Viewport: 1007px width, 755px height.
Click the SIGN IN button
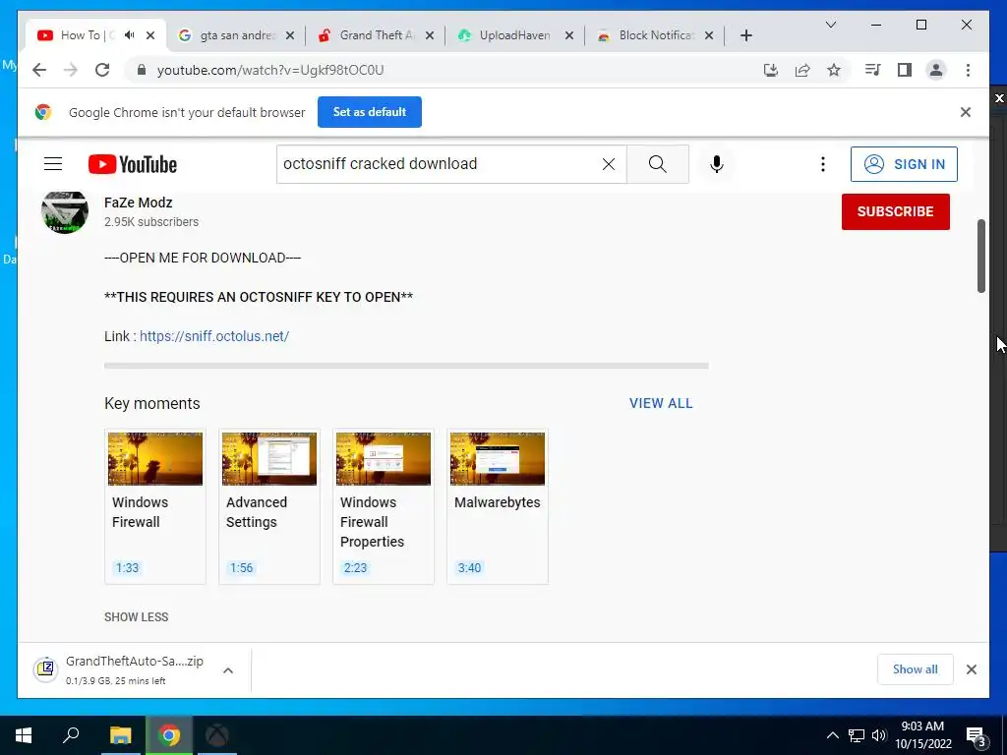[904, 164]
